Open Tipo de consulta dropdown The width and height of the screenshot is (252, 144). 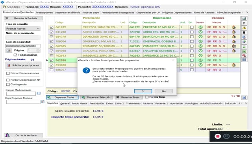point(23,29)
